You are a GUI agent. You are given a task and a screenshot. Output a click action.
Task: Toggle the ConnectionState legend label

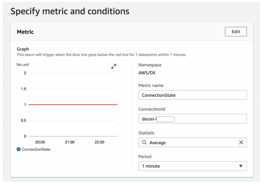[36, 149]
